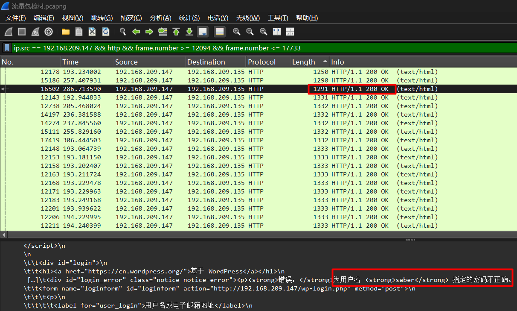Image resolution: width=517 pixels, height=311 pixels.
Task: Save this capture file
Action: click(79, 32)
